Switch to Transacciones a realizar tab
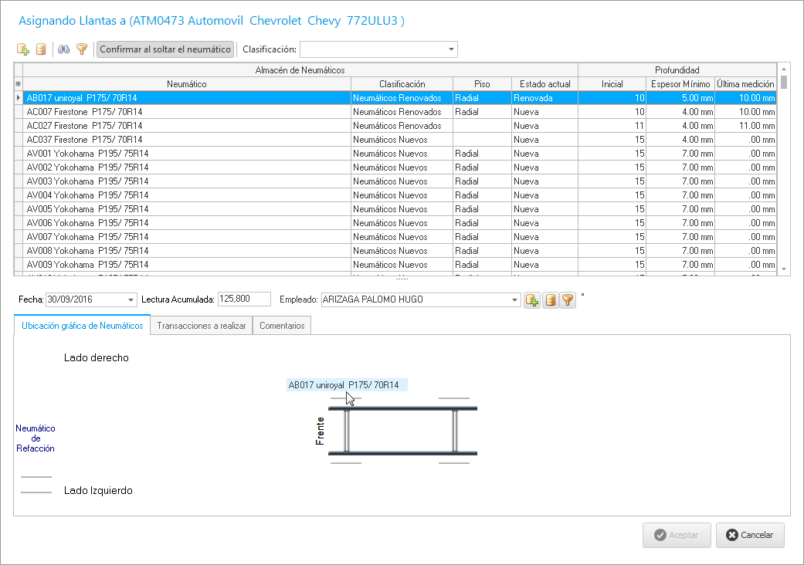The image size is (804, 565). click(x=202, y=326)
